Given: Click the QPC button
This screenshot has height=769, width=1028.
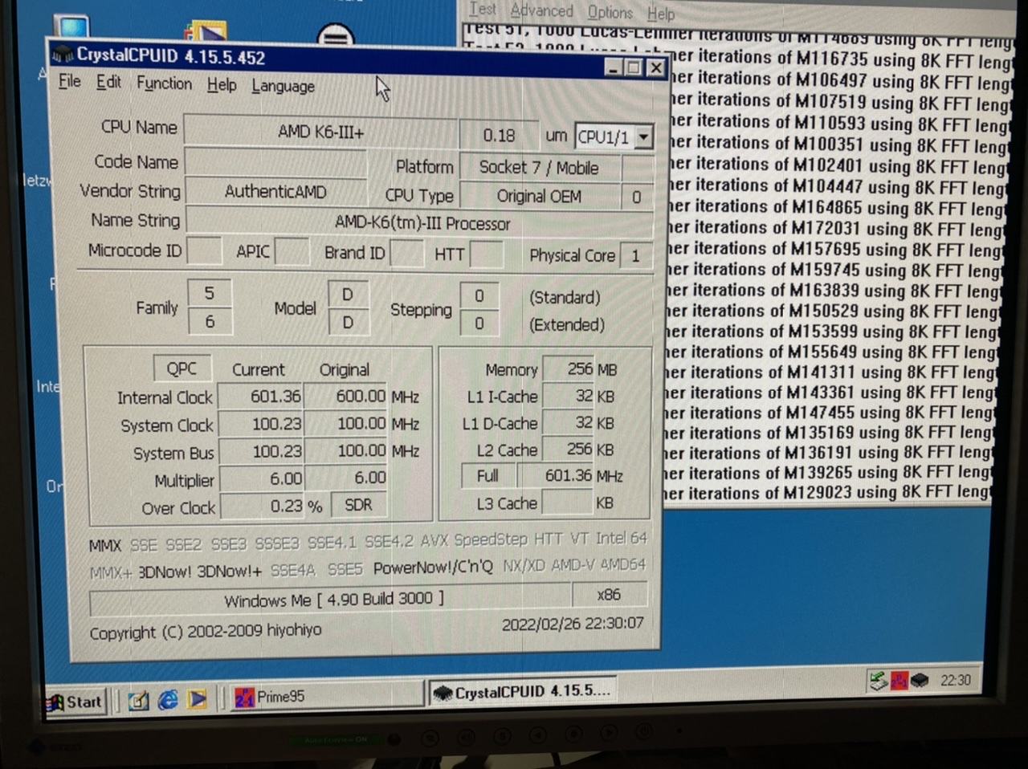Looking at the screenshot, I should (182, 368).
